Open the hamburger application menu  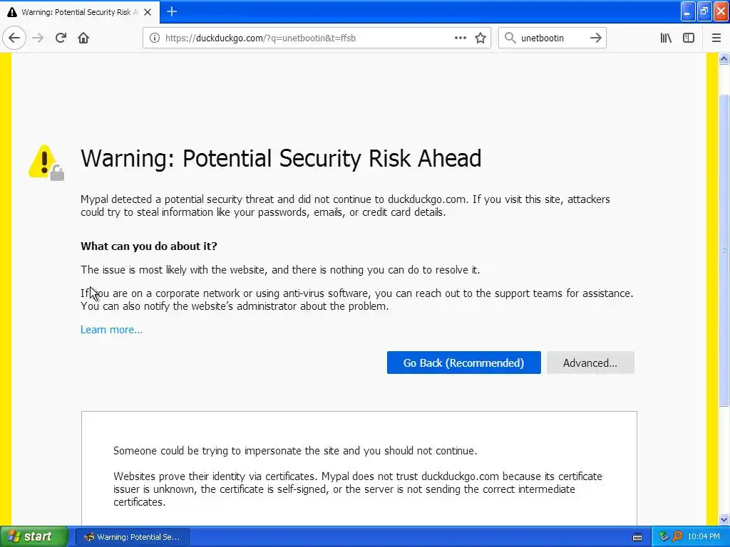tap(716, 38)
